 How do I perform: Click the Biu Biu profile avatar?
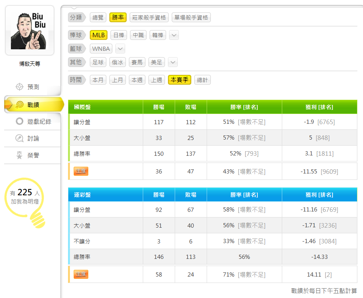(x=30, y=30)
